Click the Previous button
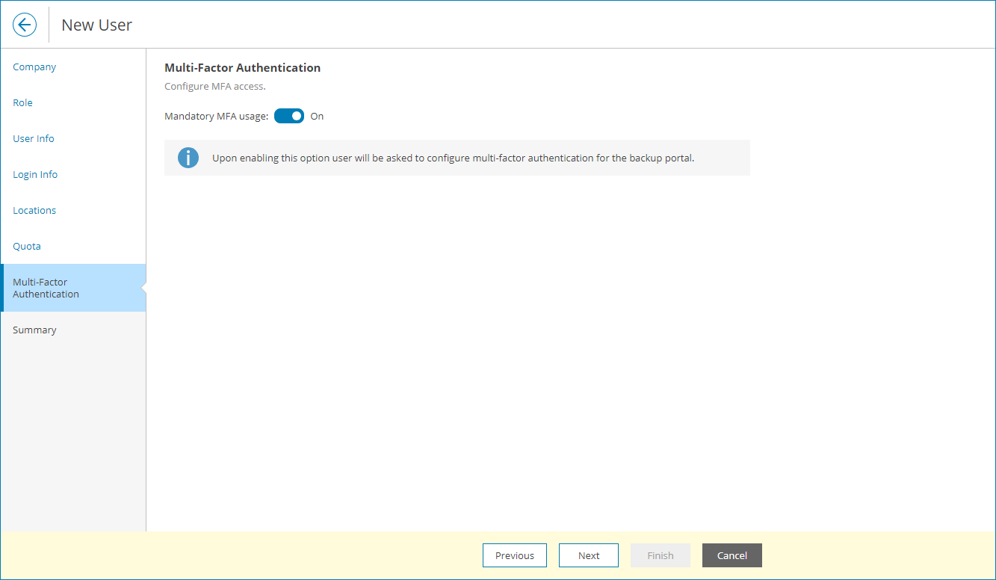 [x=514, y=555]
